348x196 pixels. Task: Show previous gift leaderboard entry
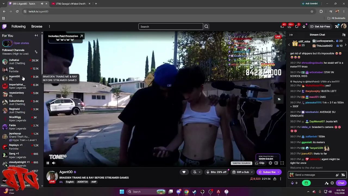(x=289, y=45)
